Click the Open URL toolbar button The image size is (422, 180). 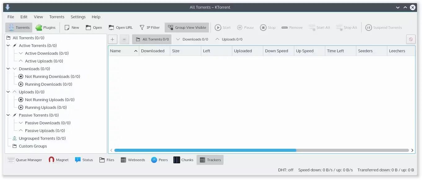[120, 28]
